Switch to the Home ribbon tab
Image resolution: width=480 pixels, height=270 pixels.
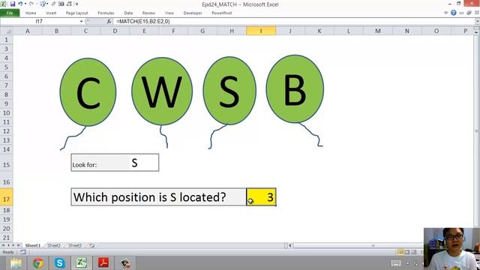pos(31,13)
